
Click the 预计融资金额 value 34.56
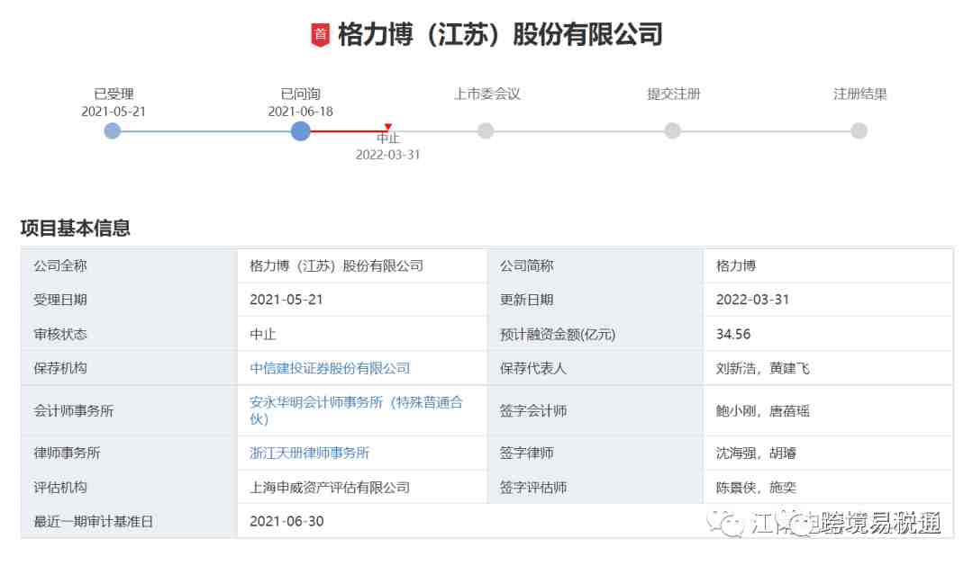click(x=733, y=334)
